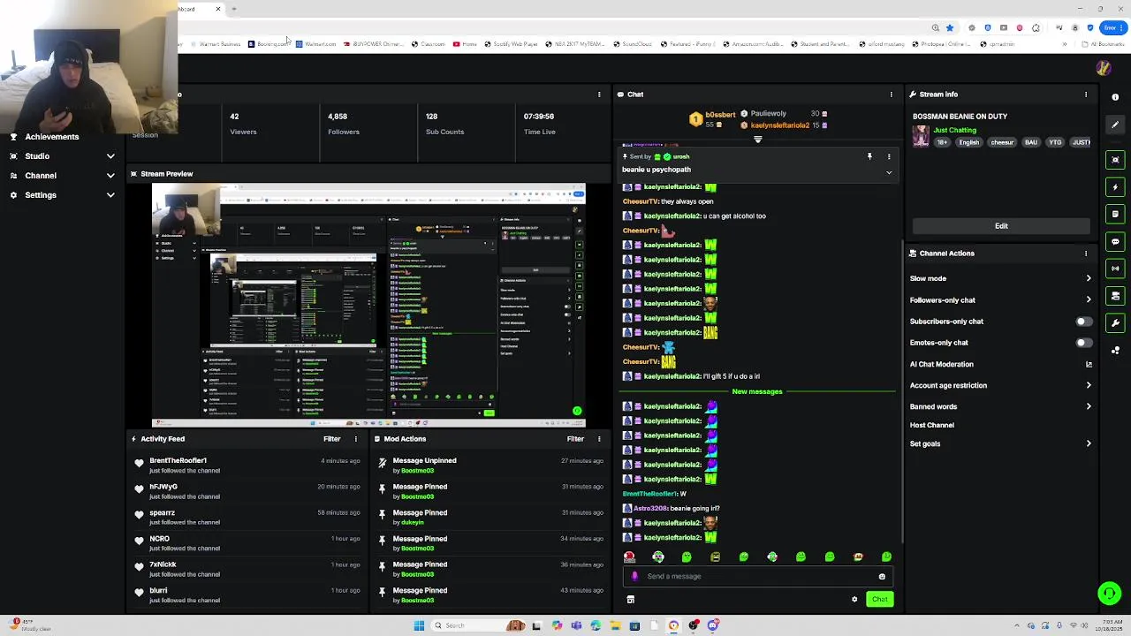1131x636 pixels.
Task: Expand Followers-only chat options
Action: click(x=1089, y=300)
